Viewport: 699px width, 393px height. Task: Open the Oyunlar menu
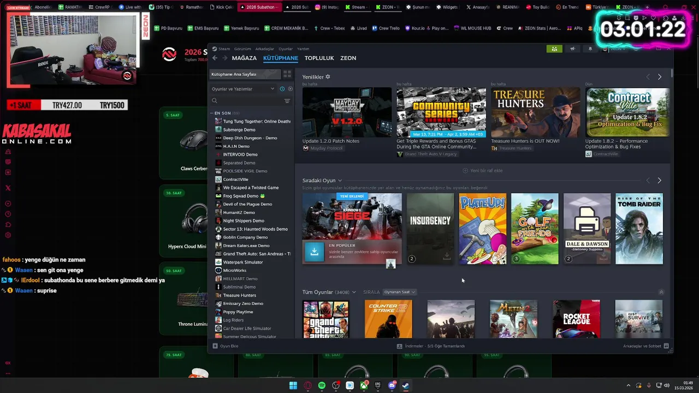point(286,49)
